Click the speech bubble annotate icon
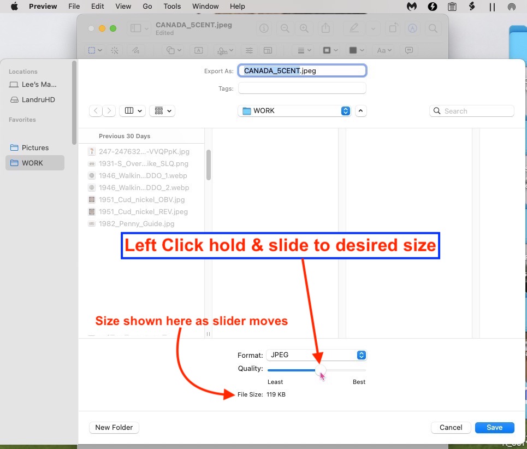 [408, 50]
